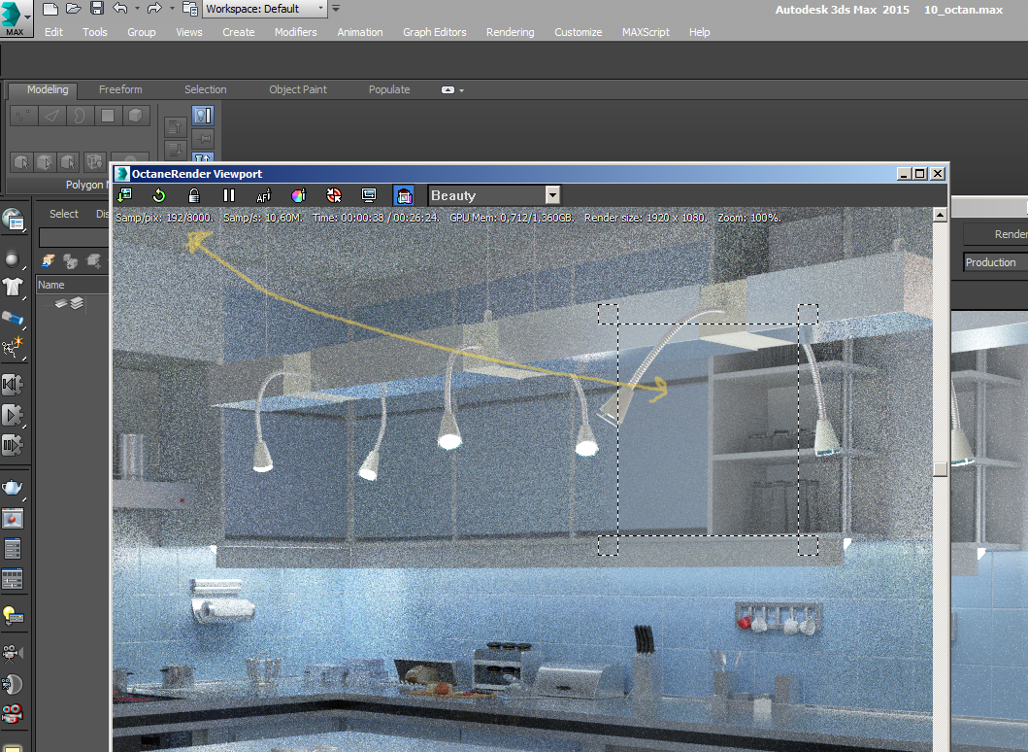The image size is (1028, 752).
Task: Select Vertex sub-object mode in ribbon
Action: click(23, 117)
